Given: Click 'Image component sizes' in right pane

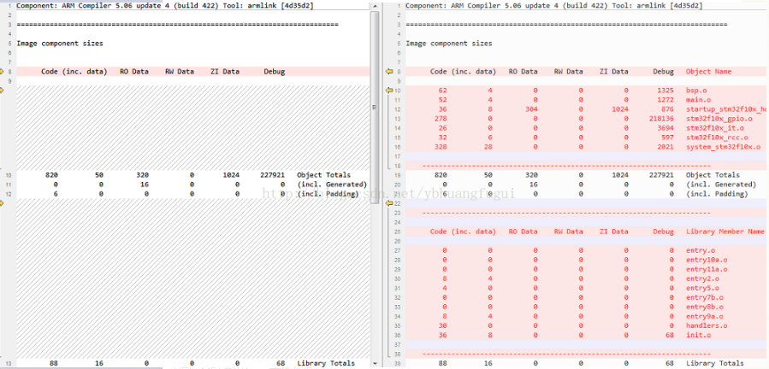Looking at the screenshot, I should click(449, 44).
